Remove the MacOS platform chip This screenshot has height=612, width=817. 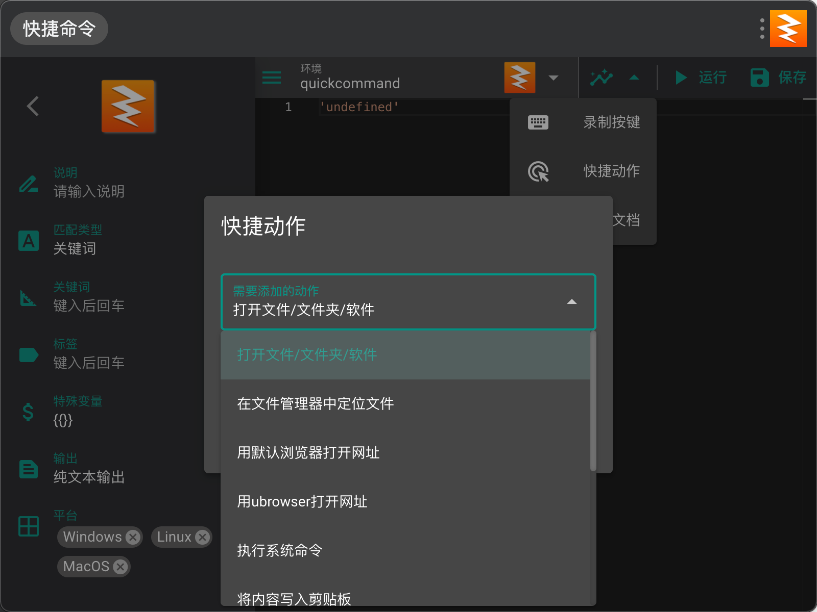point(121,567)
